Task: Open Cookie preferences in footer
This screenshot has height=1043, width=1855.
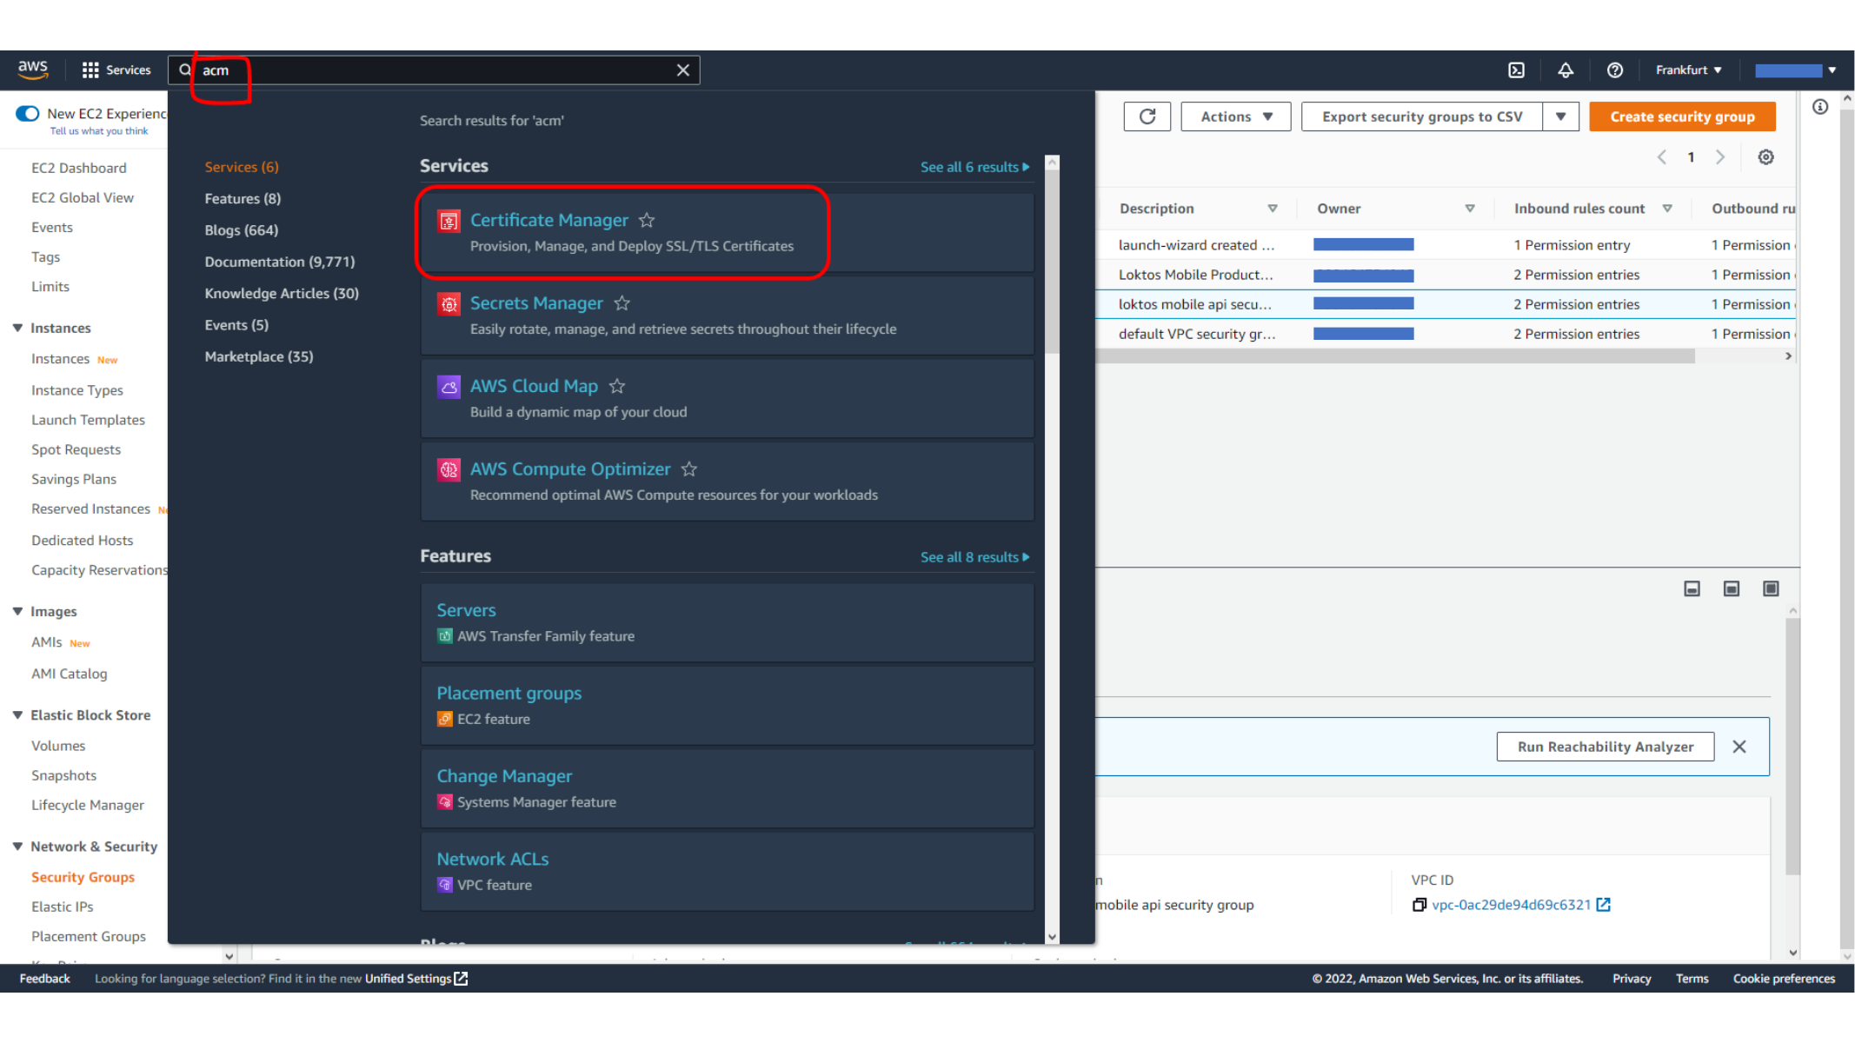Action: (x=1784, y=979)
